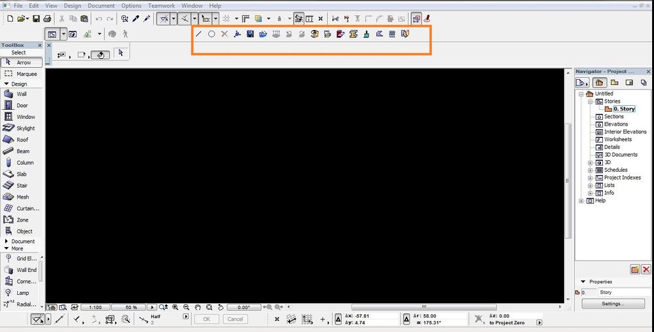Click the Project Map icon in Navigator

[600, 82]
